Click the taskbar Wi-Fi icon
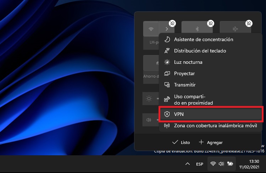Image resolution: width=266 pixels, height=173 pixels. click(213, 164)
